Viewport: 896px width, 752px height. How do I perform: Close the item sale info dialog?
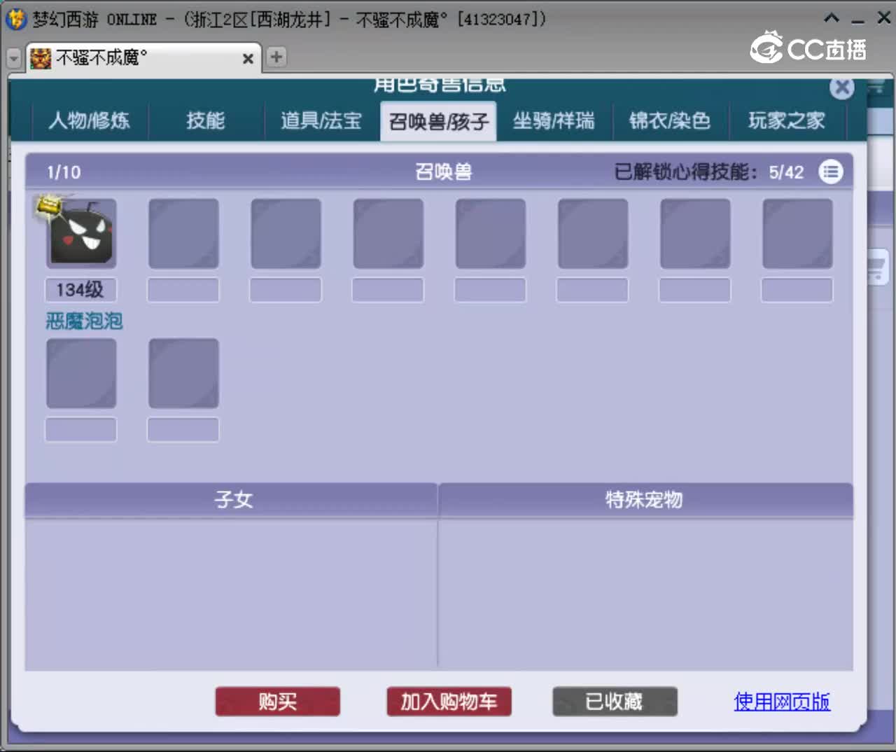pos(842,88)
